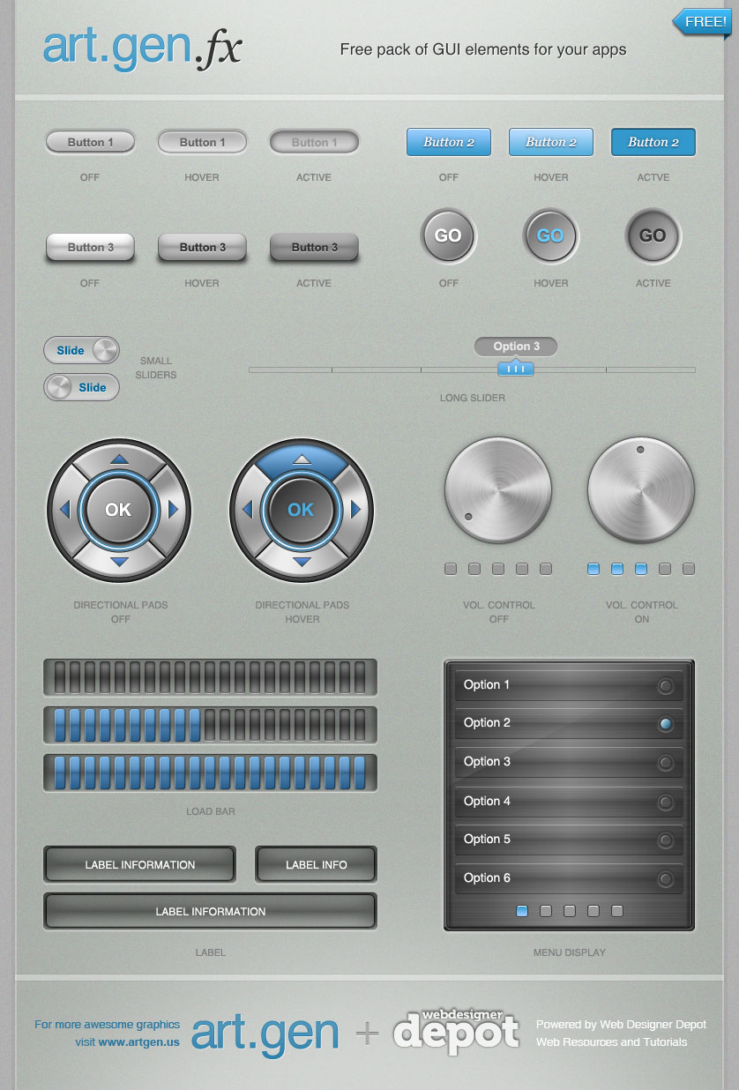Viewport: 739px width, 1090px height.
Task: Toggle the lower small Slide switch
Action: click(81, 388)
